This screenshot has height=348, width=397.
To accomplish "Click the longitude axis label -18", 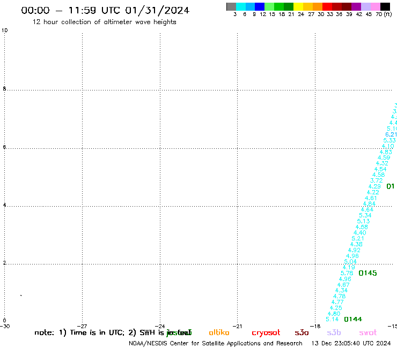I will click(x=315, y=327).
